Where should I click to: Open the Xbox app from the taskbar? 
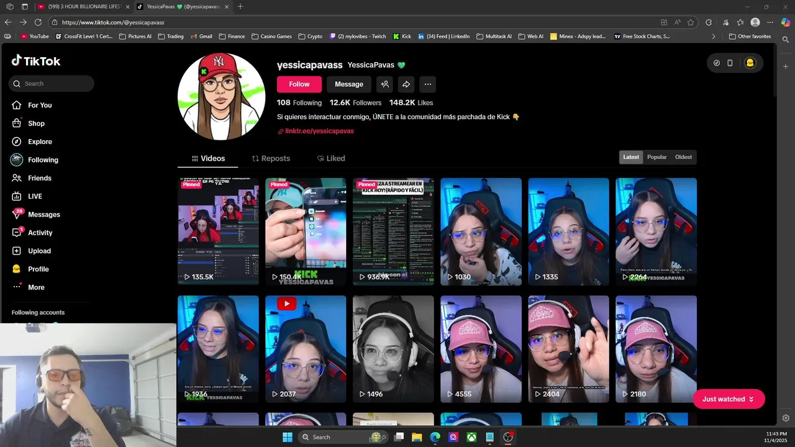(x=471, y=437)
